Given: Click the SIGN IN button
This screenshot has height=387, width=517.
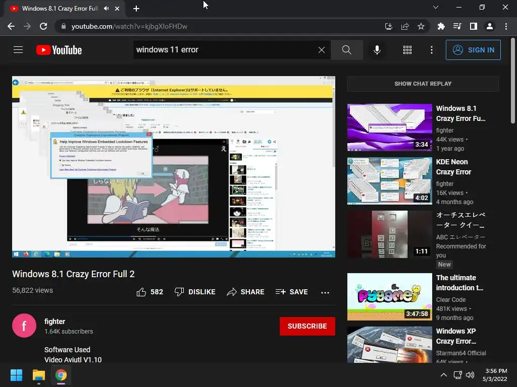Looking at the screenshot, I should 473,50.
